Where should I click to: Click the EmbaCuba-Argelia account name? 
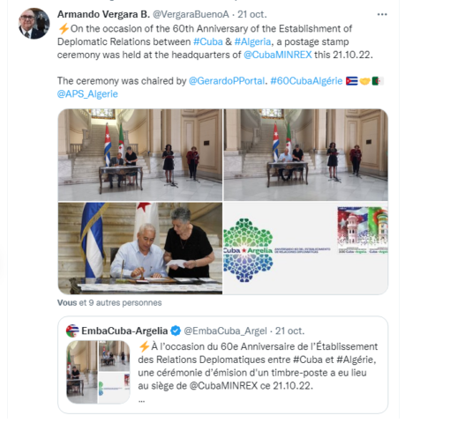[x=124, y=330]
